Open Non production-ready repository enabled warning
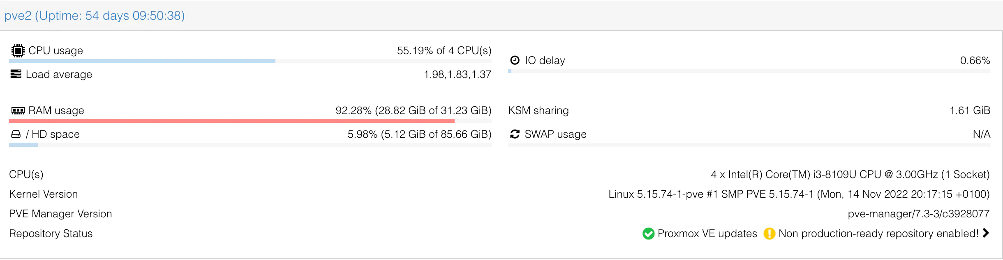The height and width of the screenshot is (260, 1003). [x=878, y=233]
